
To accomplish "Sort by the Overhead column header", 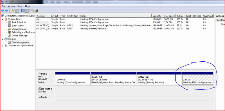I will click(208, 16).
